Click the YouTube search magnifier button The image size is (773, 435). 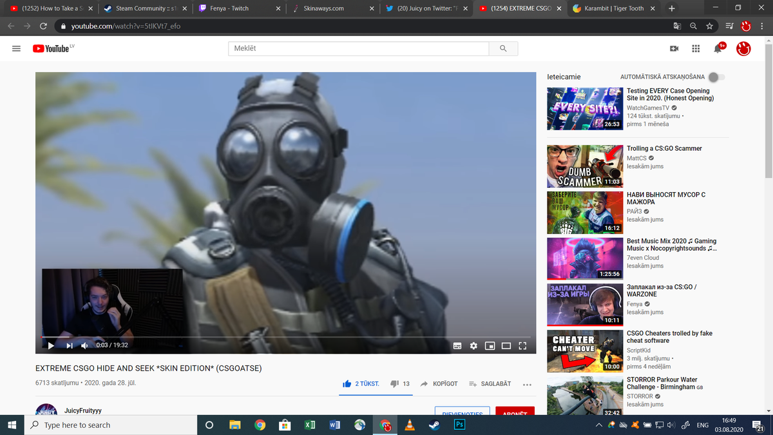pyautogui.click(x=504, y=48)
